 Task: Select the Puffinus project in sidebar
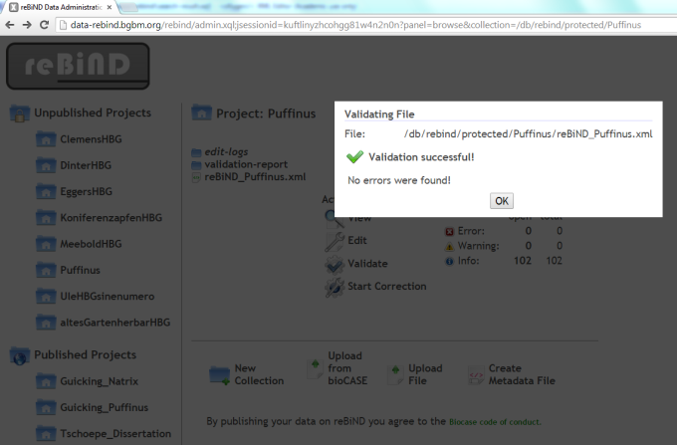coord(80,270)
